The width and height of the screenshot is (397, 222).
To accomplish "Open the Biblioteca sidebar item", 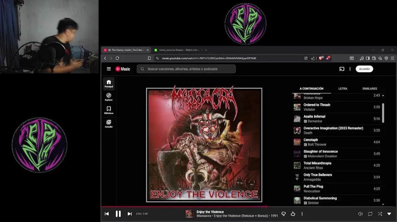I will pos(109,110).
